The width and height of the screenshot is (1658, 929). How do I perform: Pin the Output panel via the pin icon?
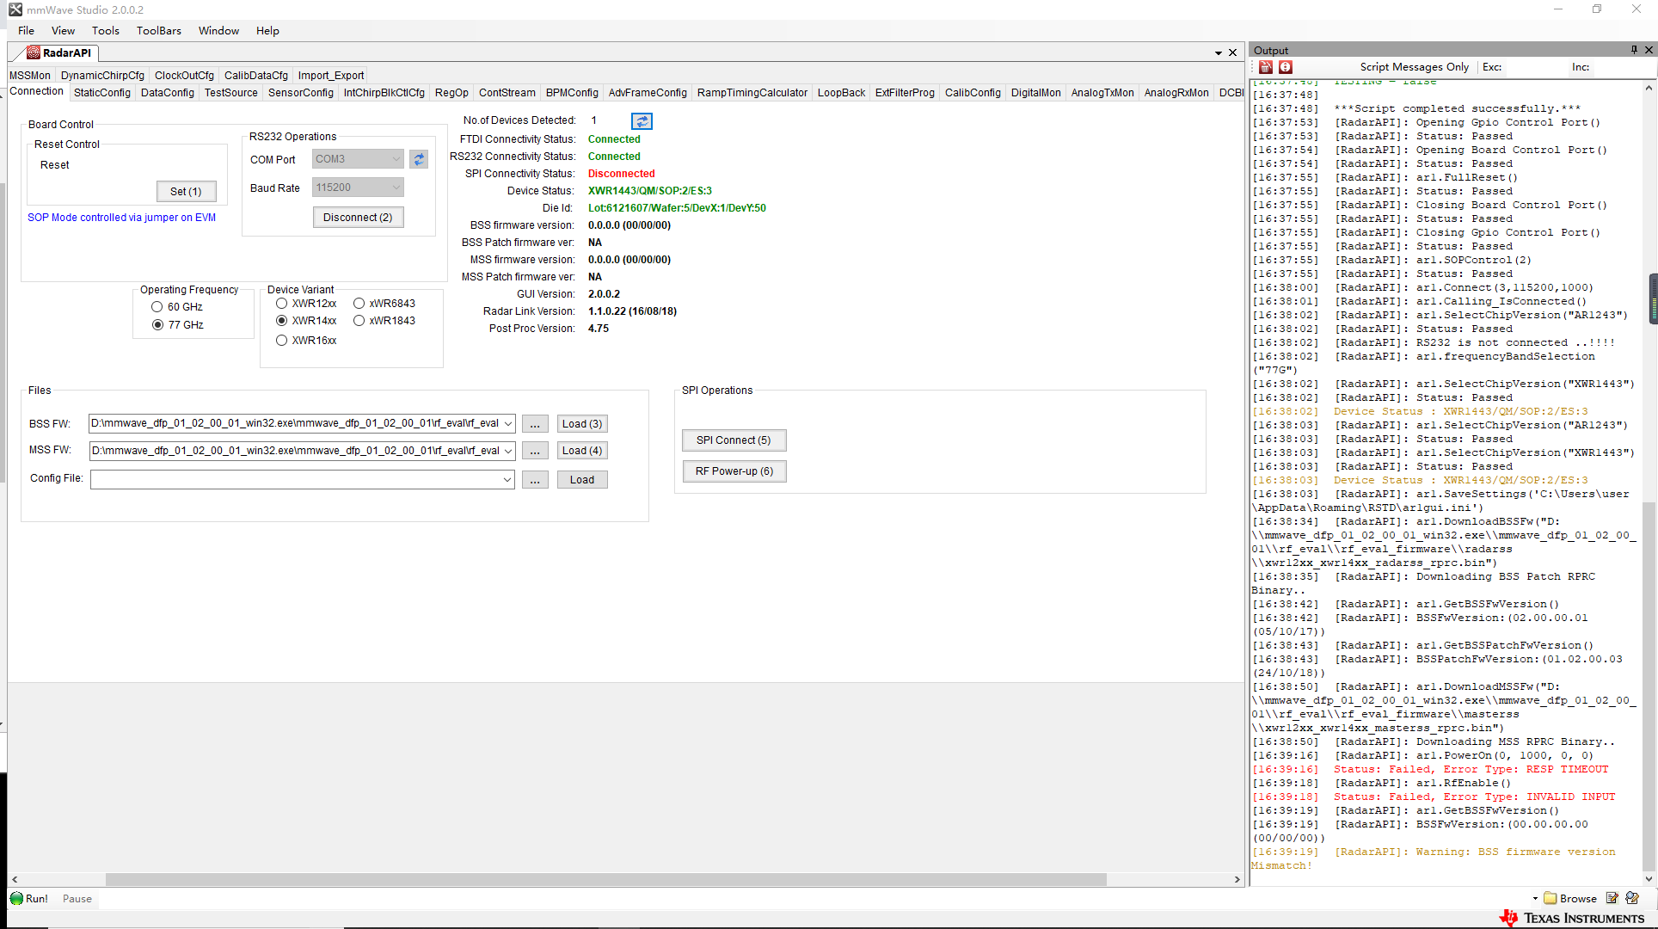pyautogui.click(x=1633, y=49)
